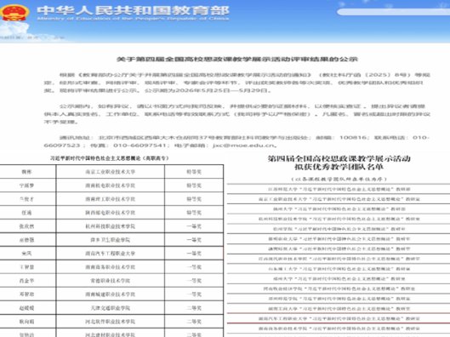Click the 二等奖 cell in the 天津交通职业学院 row

194,308
